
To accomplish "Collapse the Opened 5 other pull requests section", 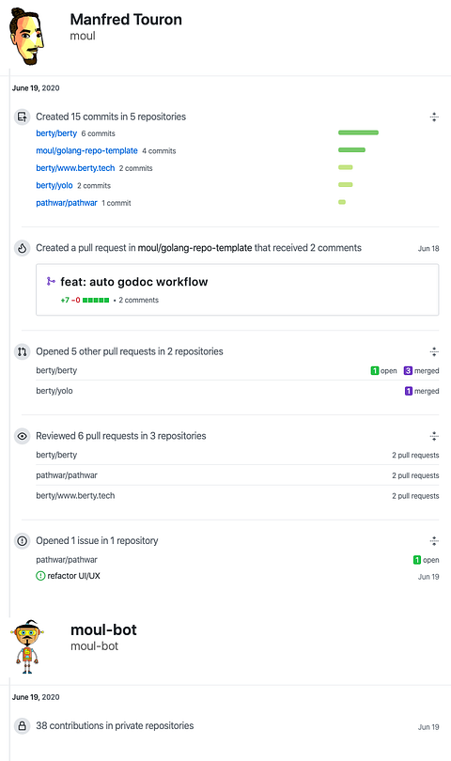I will click(434, 352).
